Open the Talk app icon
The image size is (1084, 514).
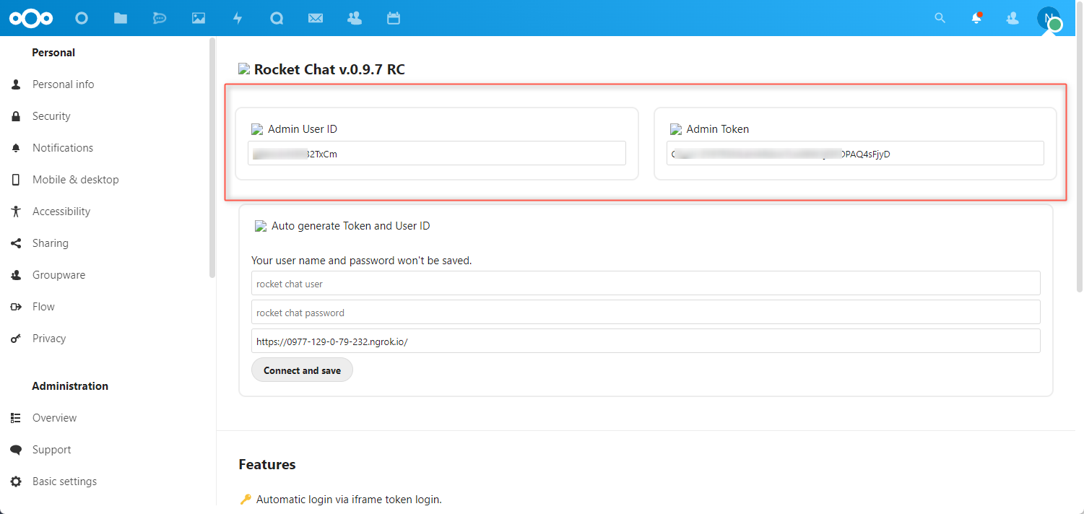(x=277, y=18)
